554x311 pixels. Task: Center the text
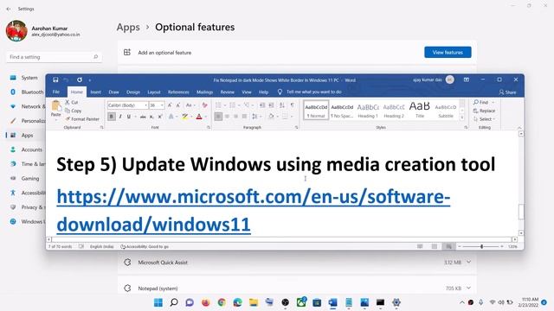(x=227, y=117)
